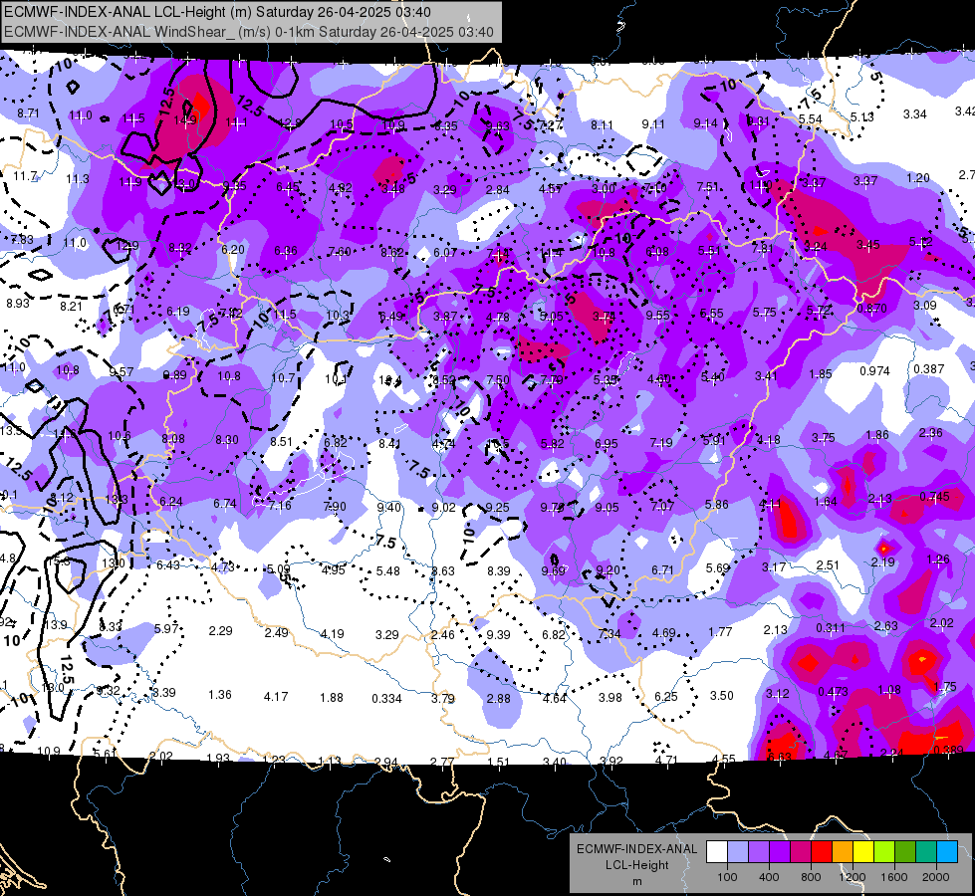The image size is (975, 896).
Task: Pick the lime green legend swatch
Action: [884, 852]
